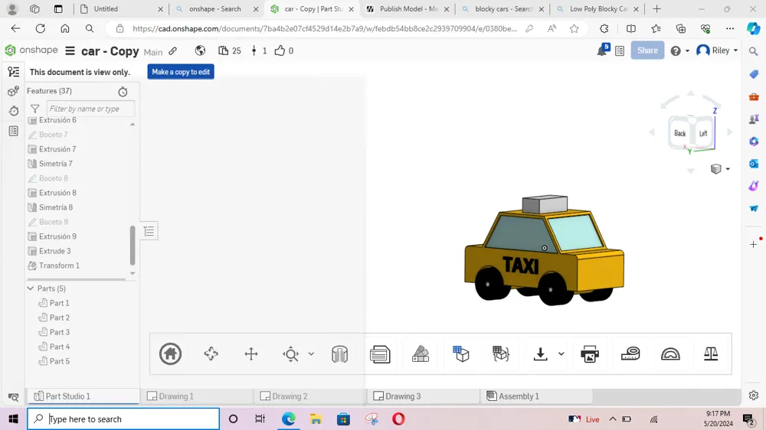This screenshot has height=430, width=766.
Task: Click the Home view icon in bottom toolbar
Action: 170,354
